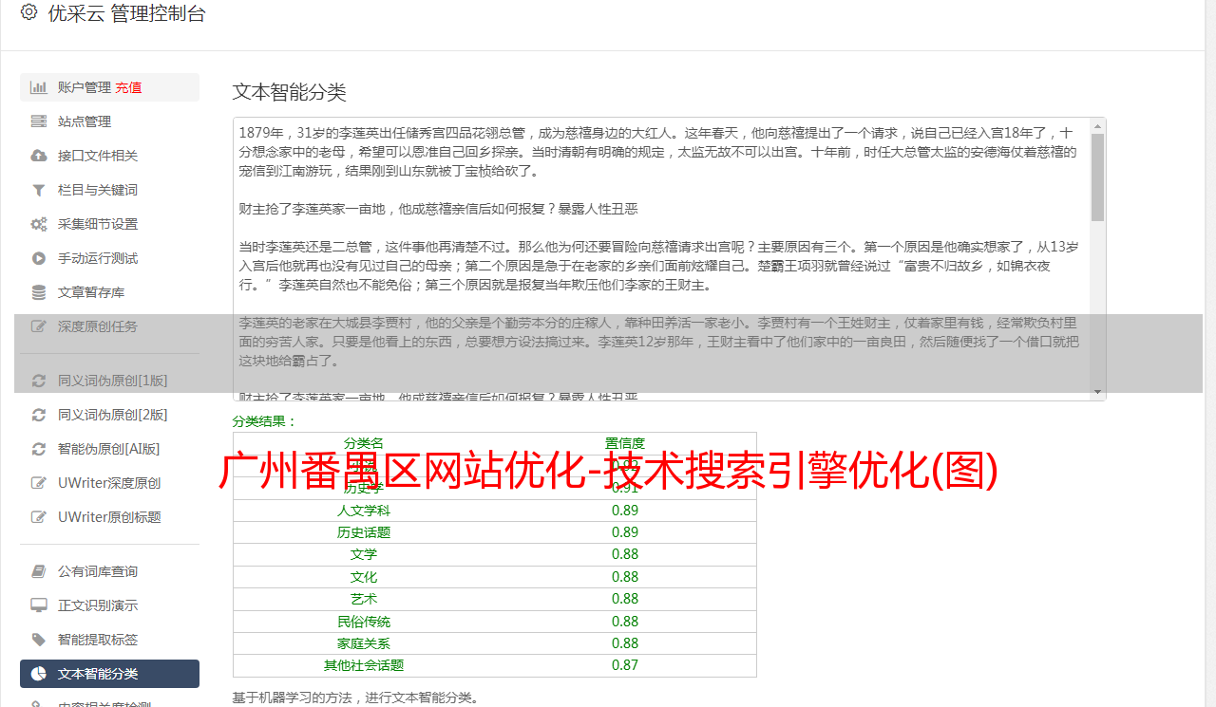Click the refresh icon for 智能伪原创[AI版]
1216x707 pixels.
click(39, 449)
